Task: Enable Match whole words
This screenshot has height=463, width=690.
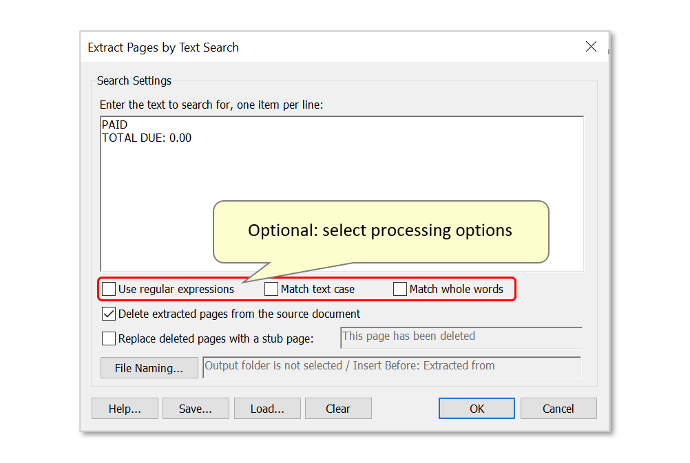Action: [x=400, y=289]
